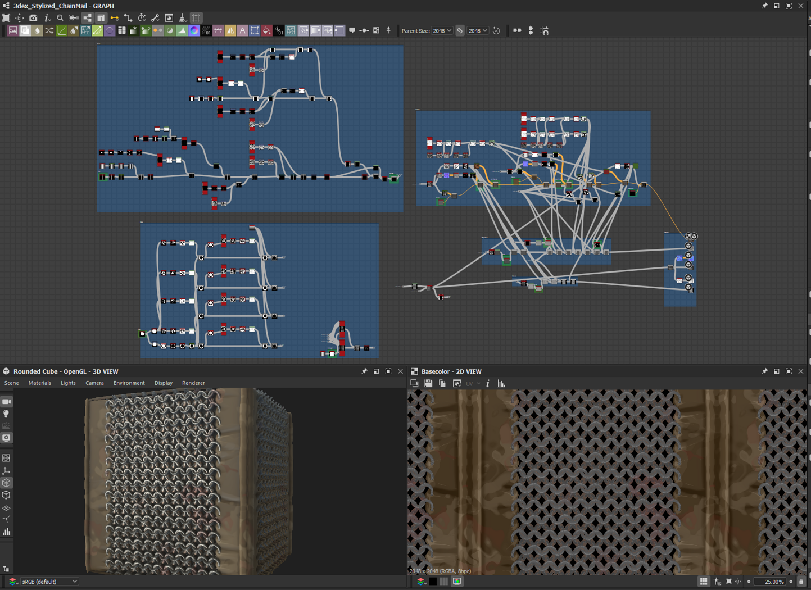The width and height of the screenshot is (811, 590).
Task: Open the Environment menu
Action: point(129,383)
